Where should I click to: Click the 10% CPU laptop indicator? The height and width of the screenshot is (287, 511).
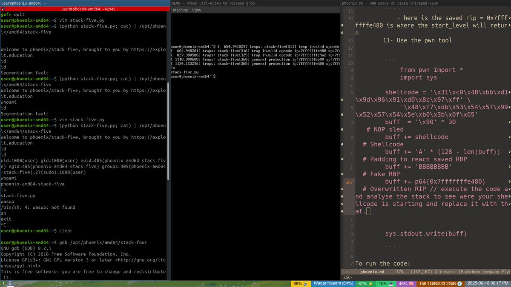(x=386, y=283)
